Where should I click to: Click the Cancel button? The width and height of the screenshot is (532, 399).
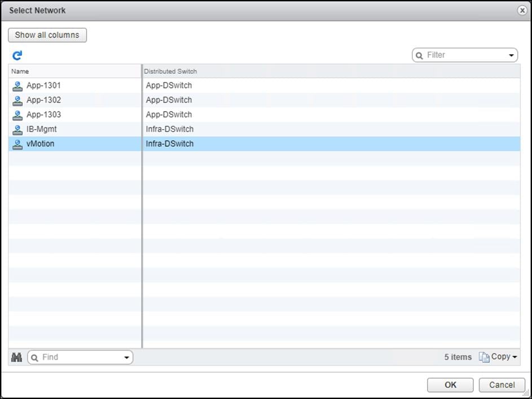click(502, 385)
